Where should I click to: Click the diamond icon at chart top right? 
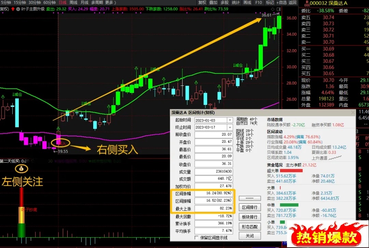click(x=273, y=9)
